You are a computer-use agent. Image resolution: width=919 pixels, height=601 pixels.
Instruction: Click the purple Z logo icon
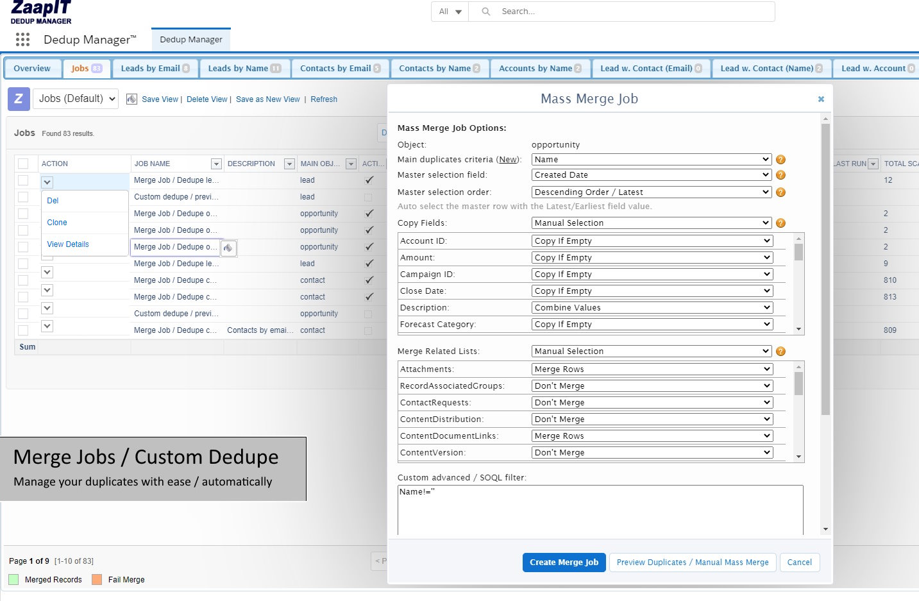pos(19,99)
